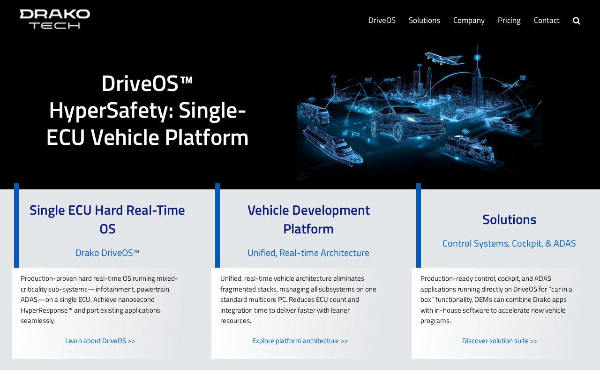Click the car in a box solutions description
Screen dimensions: 600x375
(x=497, y=300)
